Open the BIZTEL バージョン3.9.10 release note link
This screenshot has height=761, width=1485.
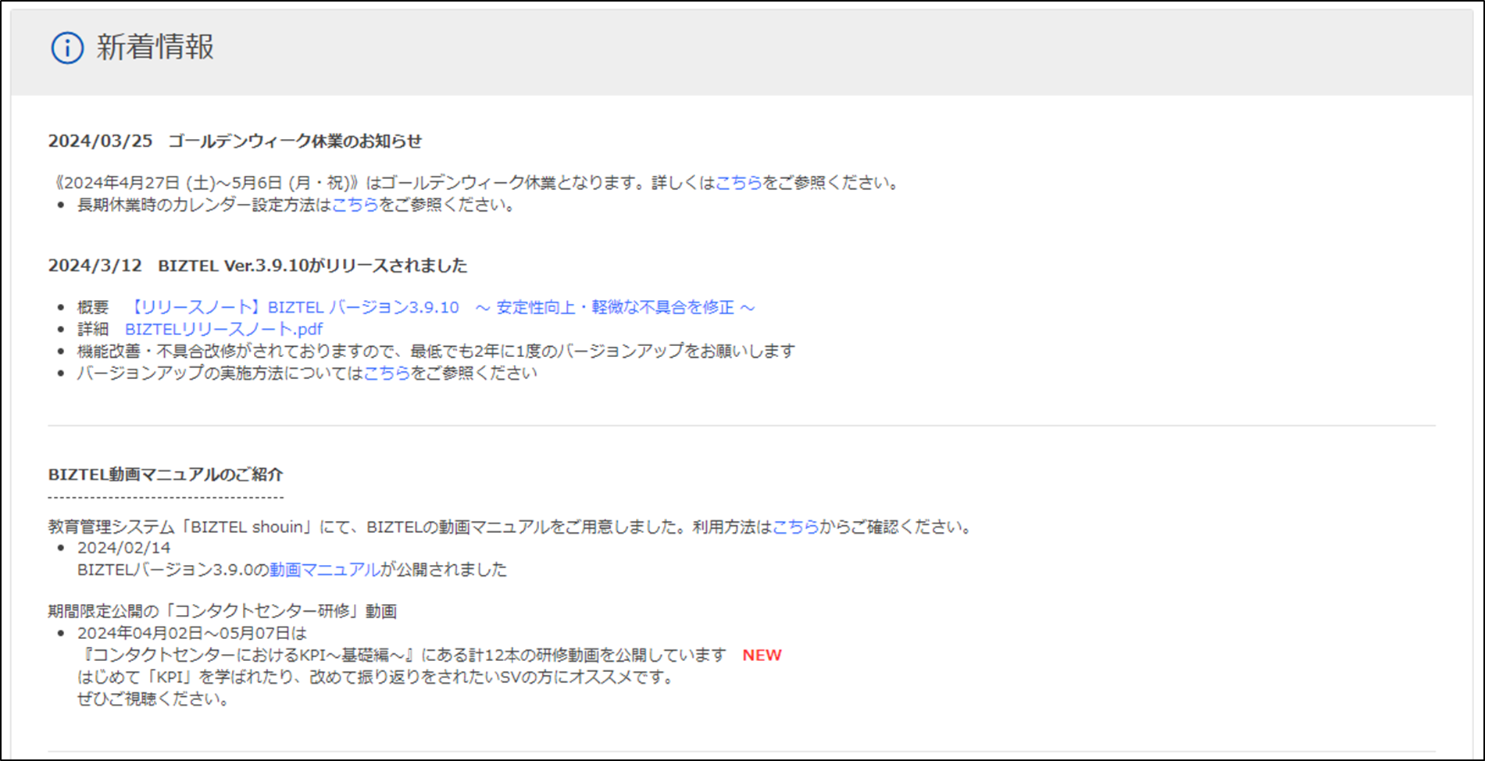[x=441, y=307]
